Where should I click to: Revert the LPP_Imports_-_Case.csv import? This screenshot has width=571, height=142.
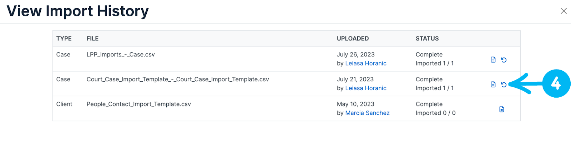pos(504,60)
